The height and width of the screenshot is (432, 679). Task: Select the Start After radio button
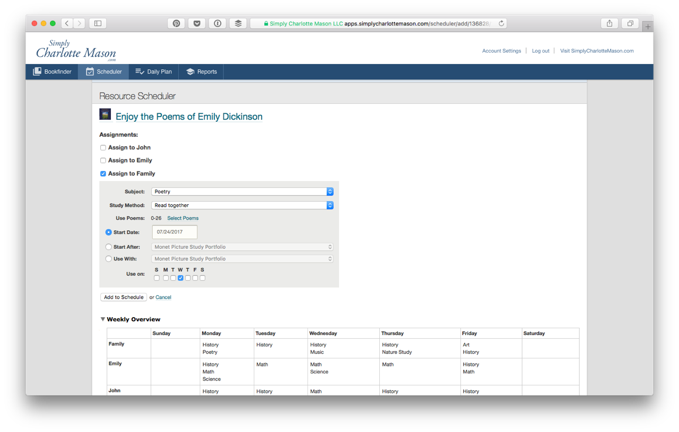click(109, 247)
